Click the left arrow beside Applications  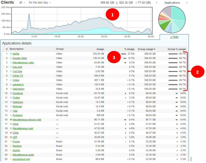(x=157, y=3)
